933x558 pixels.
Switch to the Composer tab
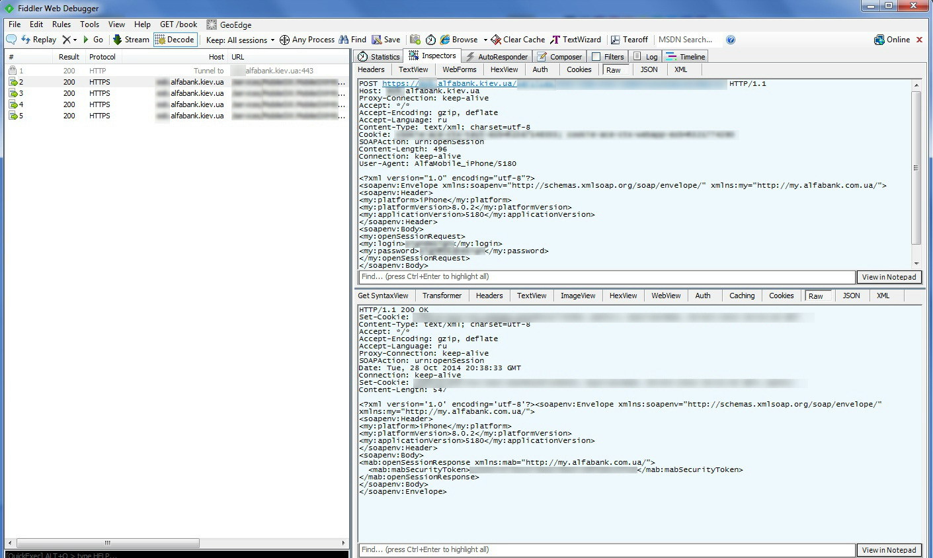point(559,57)
